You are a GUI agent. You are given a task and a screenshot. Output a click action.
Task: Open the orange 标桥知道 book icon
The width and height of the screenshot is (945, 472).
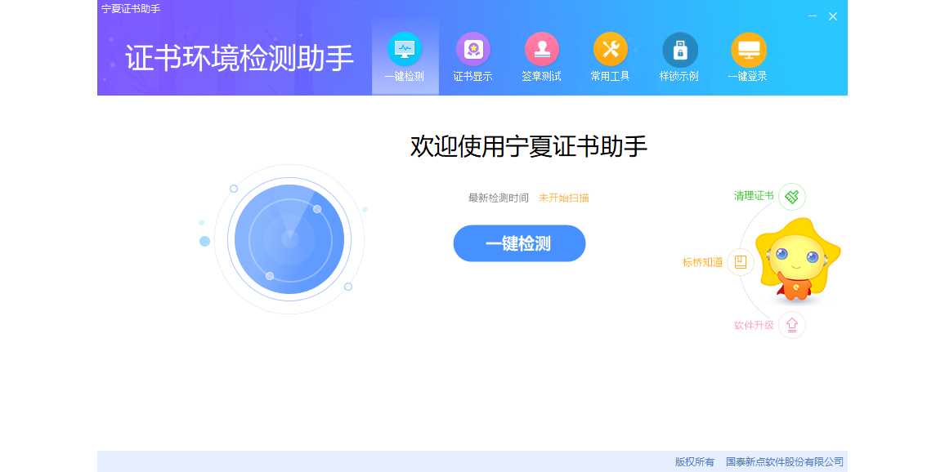pos(740,262)
